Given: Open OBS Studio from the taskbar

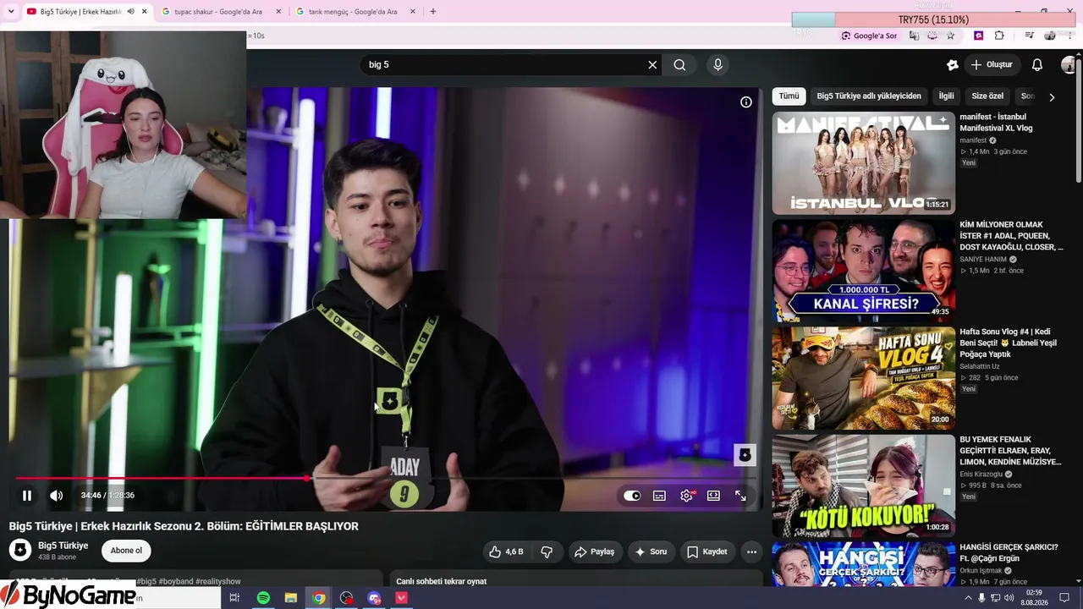Looking at the screenshot, I should (347, 598).
